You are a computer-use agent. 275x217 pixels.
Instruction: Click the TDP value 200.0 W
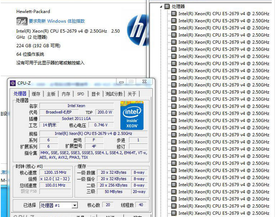pyautogui.click(x=105, y=112)
